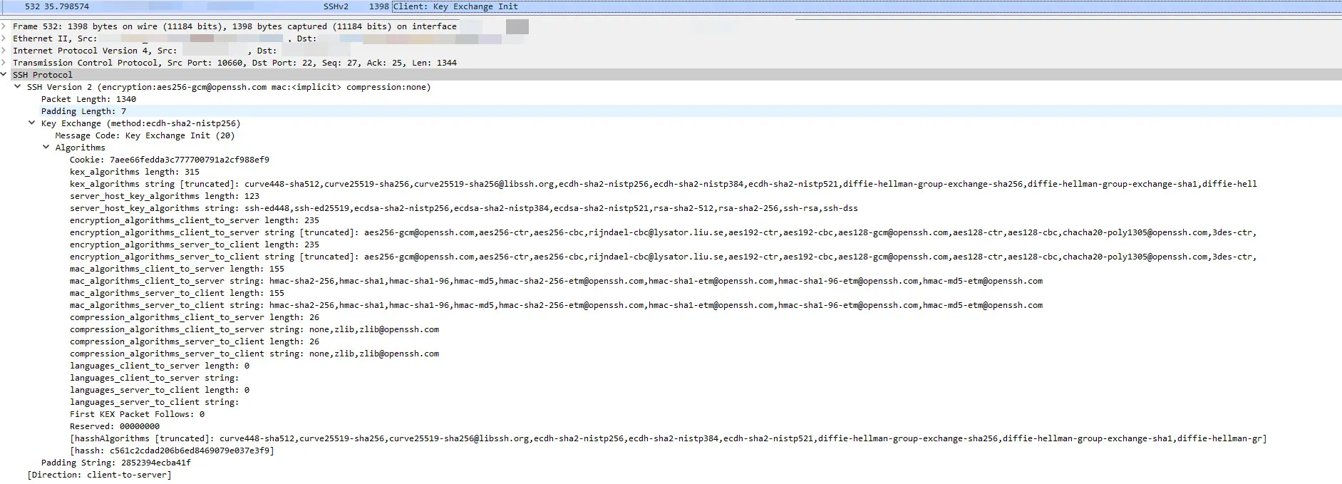Expand Internet Protocol Version 4 row
This screenshot has width=1342, height=484.
coord(4,51)
